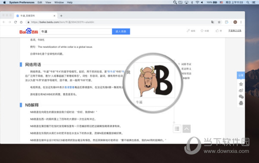Viewport: 259px width, 163px height.
Task: Open the 吹牛皮 blue link in paragraph
Action: (111, 72)
